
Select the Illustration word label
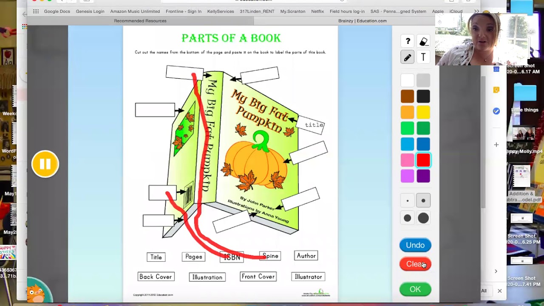(x=207, y=277)
